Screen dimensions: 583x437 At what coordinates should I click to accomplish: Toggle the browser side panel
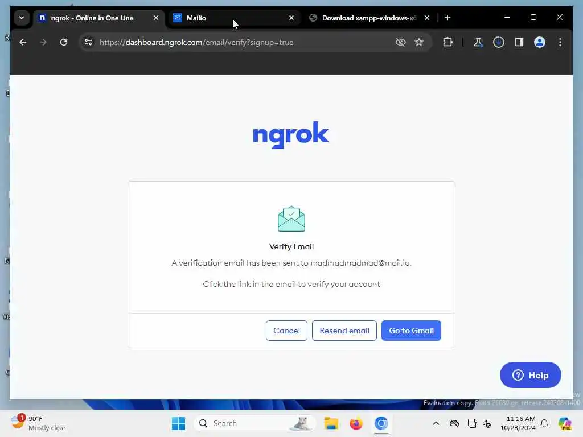519,42
